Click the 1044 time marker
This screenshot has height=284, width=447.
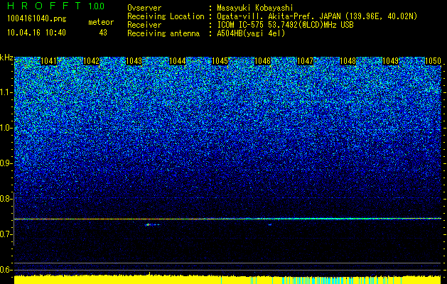[x=177, y=61]
